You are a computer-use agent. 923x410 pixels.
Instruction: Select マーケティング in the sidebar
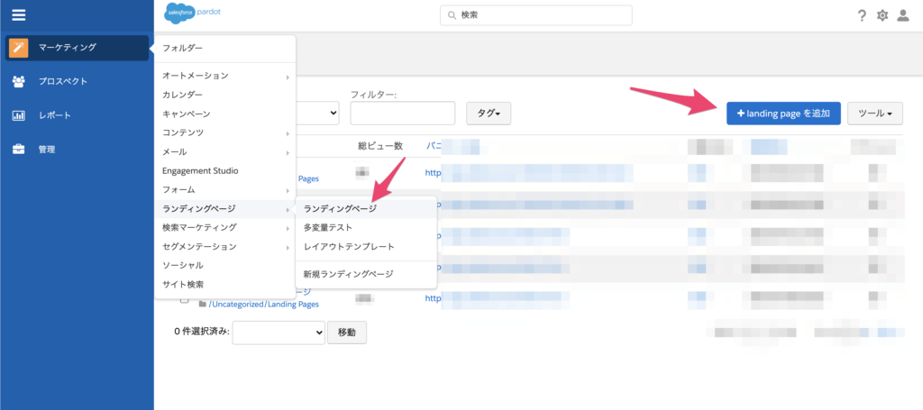(x=78, y=48)
